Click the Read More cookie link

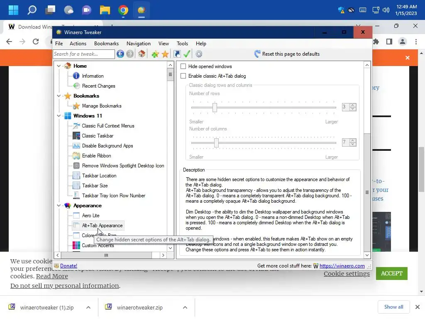click(52, 276)
